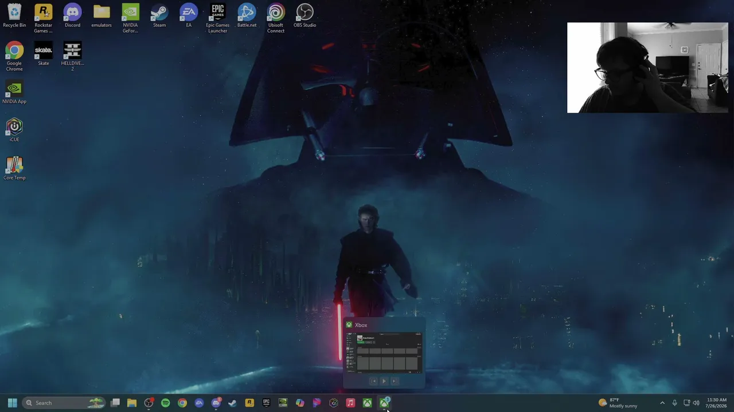This screenshot has width=734, height=412.
Task: Select the NVIDIA App desktop icon
Action: [x=14, y=92]
